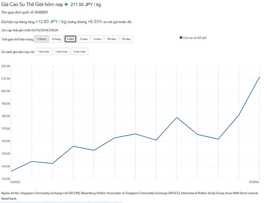Screen dimensions: 267x203
Task: Choose the 15 năm time range
Action: [126, 39]
